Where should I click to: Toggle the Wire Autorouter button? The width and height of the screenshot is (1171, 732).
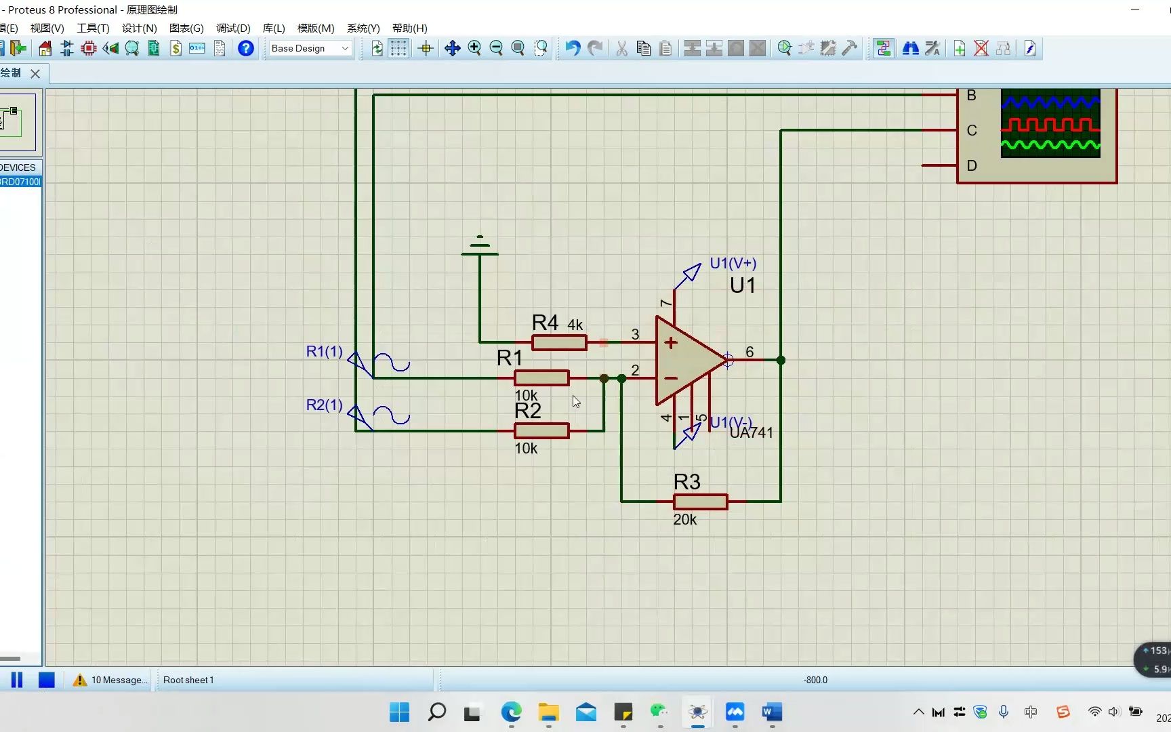click(x=884, y=48)
